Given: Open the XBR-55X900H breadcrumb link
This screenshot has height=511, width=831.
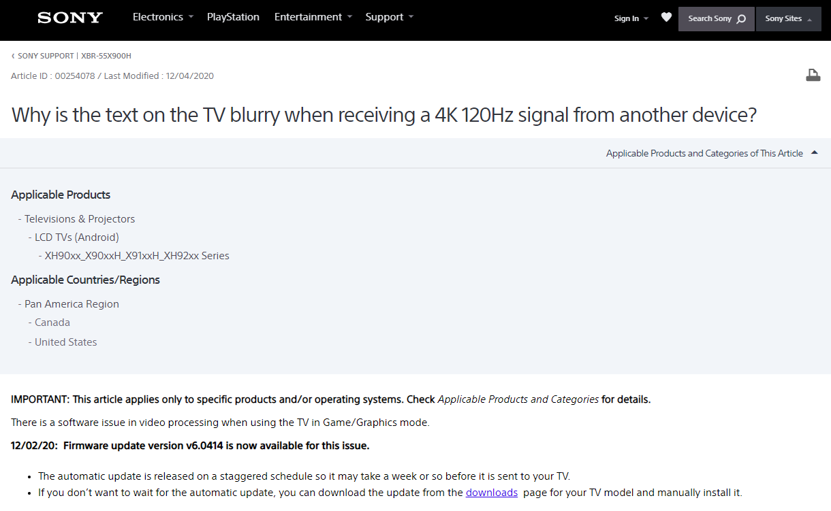Looking at the screenshot, I should coord(106,56).
